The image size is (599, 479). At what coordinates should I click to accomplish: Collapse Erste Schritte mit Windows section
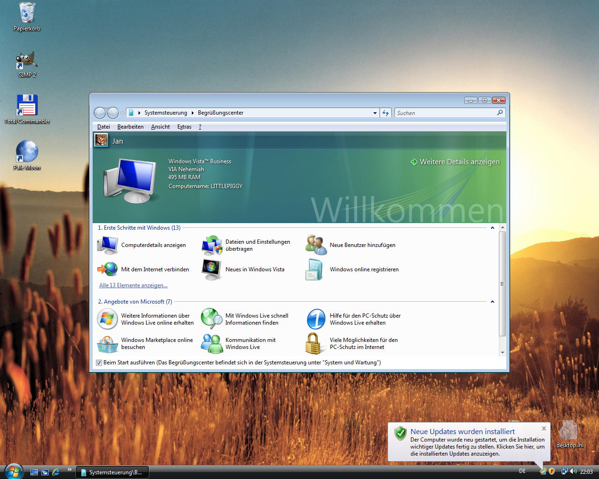coord(492,228)
